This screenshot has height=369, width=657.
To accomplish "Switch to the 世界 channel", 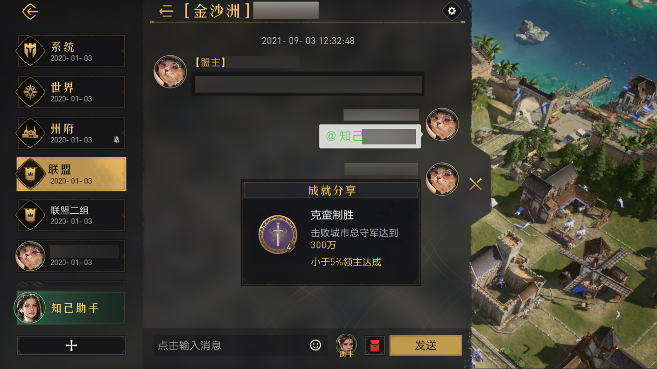I will point(72,92).
